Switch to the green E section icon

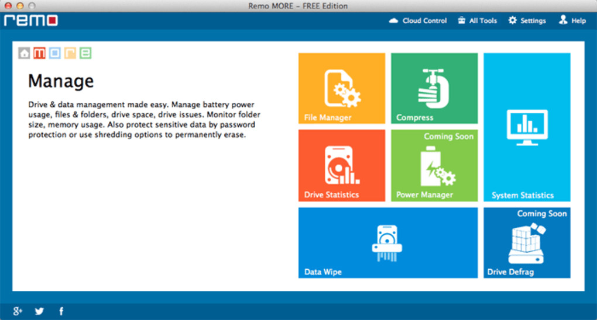(x=85, y=53)
